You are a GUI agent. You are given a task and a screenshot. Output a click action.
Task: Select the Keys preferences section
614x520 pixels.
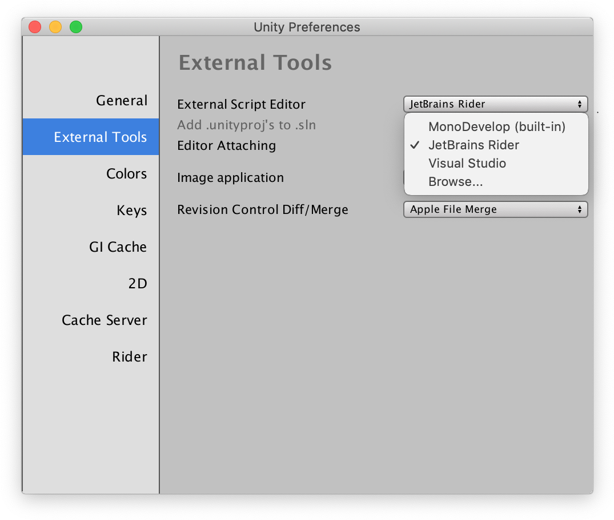click(132, 210)
